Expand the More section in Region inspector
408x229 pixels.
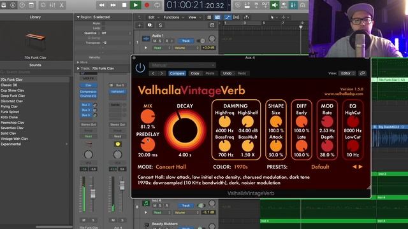[78, 62]
